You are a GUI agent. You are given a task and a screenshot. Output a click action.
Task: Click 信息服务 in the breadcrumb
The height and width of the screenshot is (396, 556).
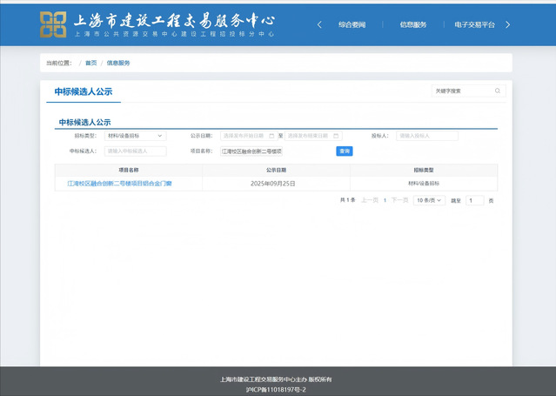coord(118,64)
